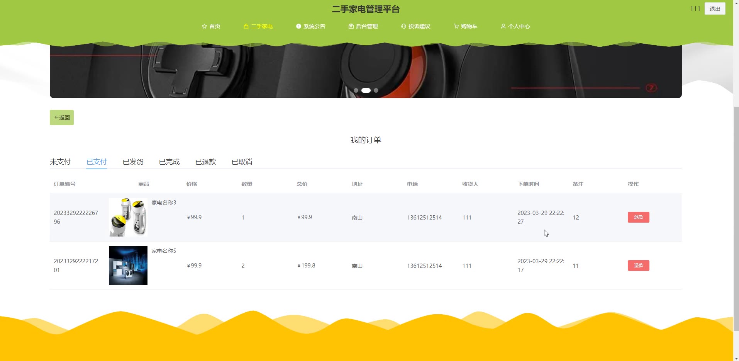Click the user icon beside 个人中心
The width and height of the screenshot is (739, 361).
(x=503, y=26)
